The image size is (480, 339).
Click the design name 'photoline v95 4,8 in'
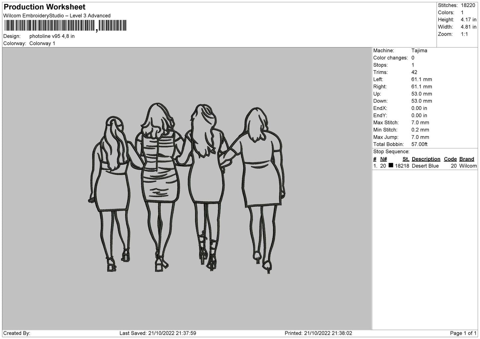click(52, 36)
